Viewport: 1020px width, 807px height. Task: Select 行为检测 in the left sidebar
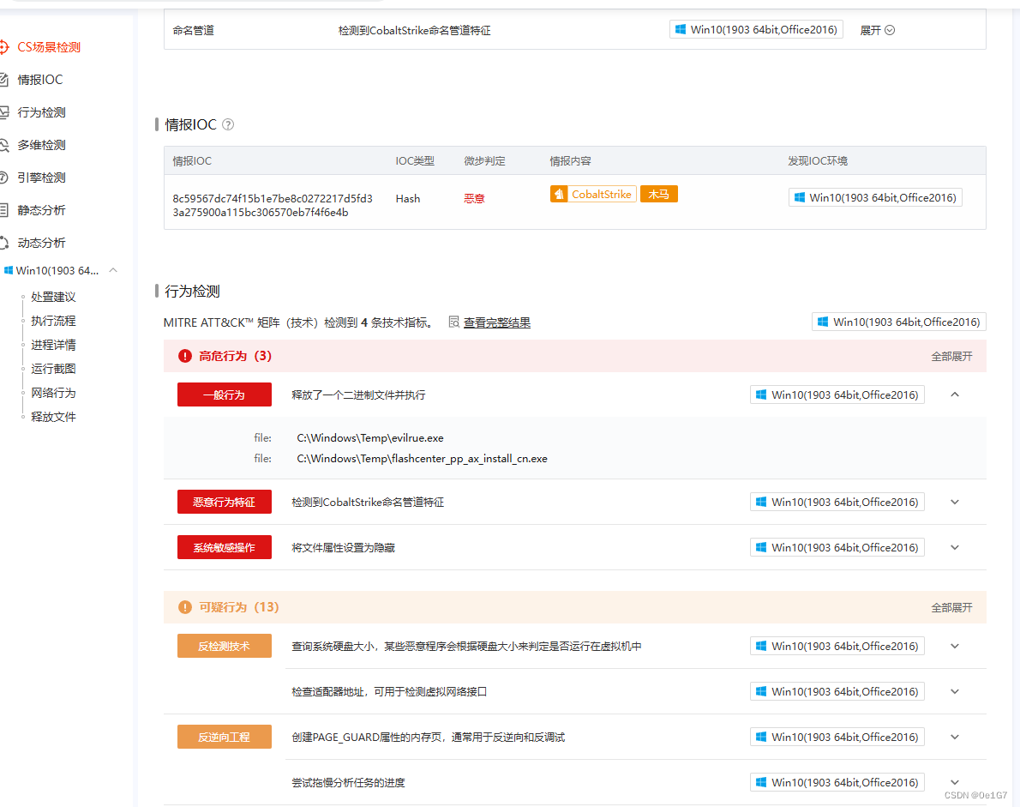click(x=42, y=112)
